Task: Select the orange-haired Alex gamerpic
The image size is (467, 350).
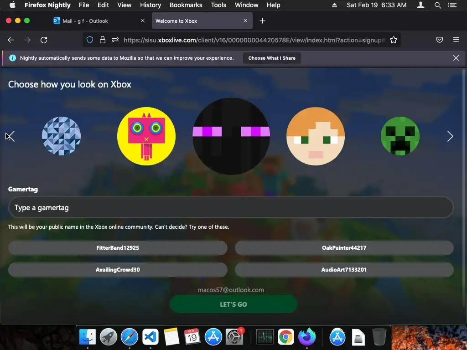Action: (x=316, y=136)
